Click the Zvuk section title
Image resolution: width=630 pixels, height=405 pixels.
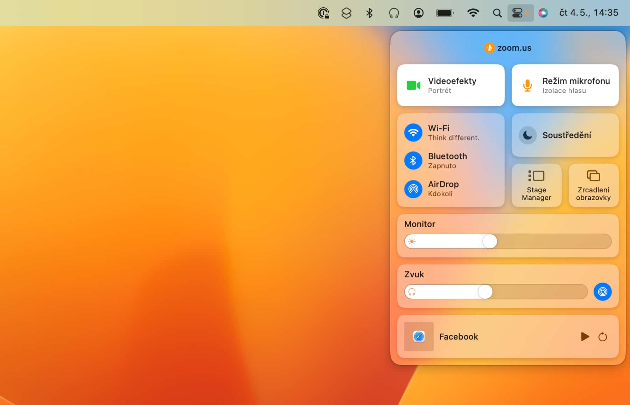pos(414,275)
